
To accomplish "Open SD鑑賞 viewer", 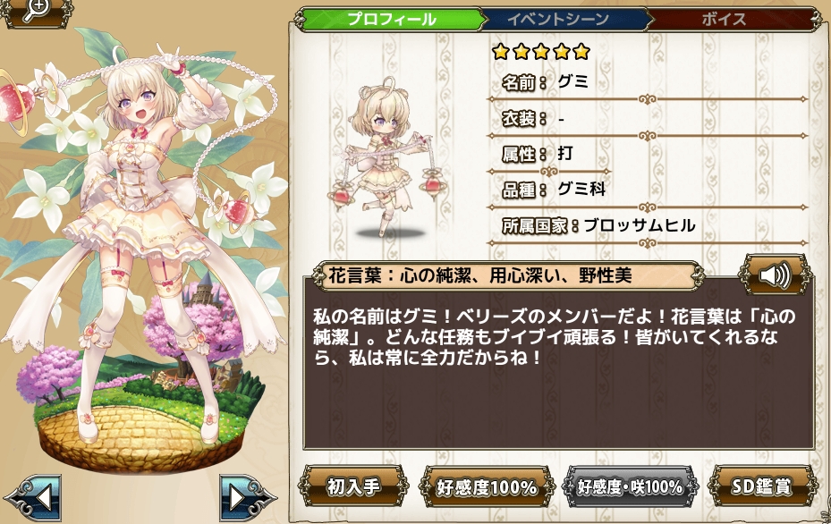I will click(x=761, y=486).
